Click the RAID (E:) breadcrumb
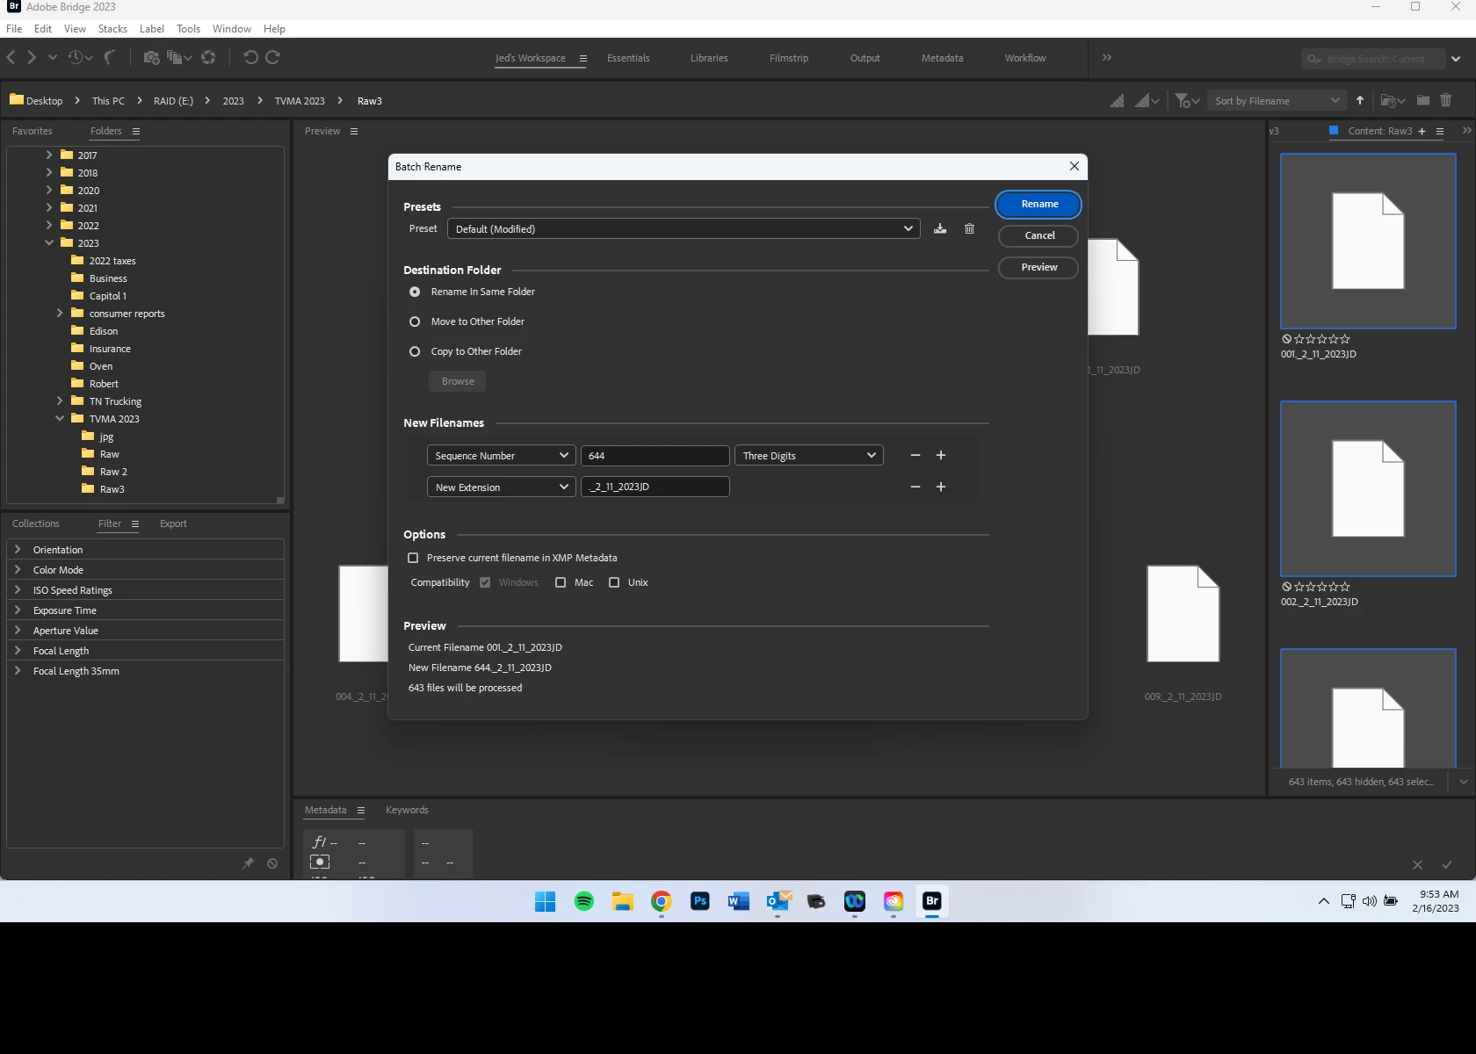 click(173, 101)
